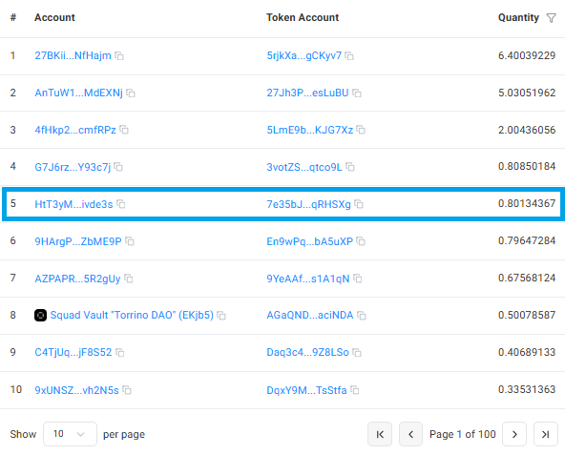The height and width of the screenshot is (455, 565).
Task: Open token account En9wPq...bA5uXP
Action: [310, 241]
